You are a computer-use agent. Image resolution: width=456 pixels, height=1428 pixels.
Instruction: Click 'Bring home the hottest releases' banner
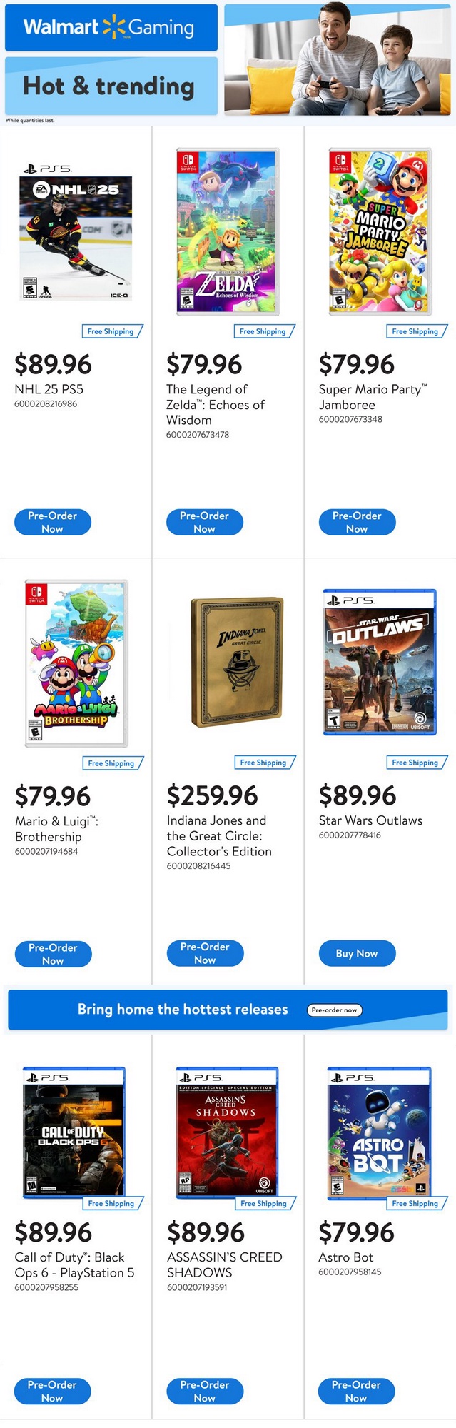(x=183, y=1010)
